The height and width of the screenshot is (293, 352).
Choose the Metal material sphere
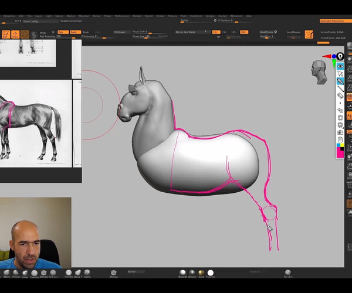coord(192,272)
